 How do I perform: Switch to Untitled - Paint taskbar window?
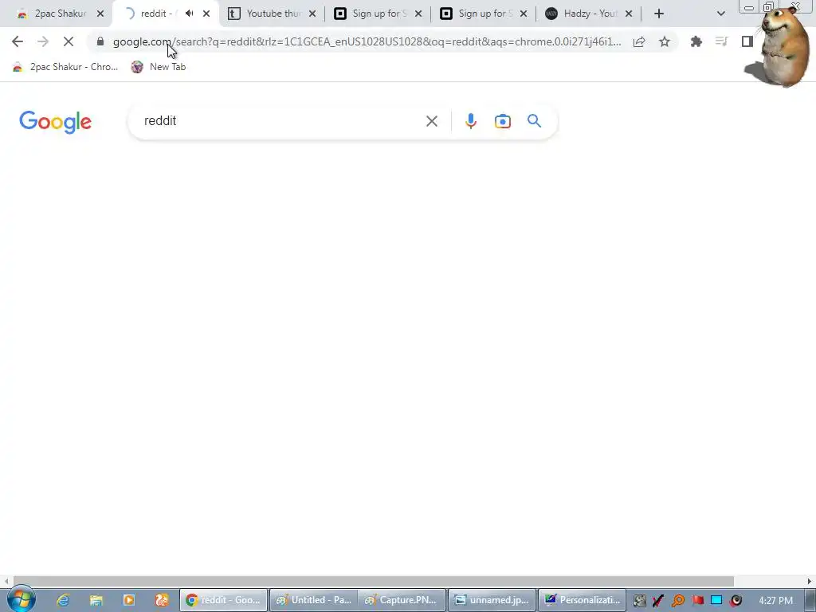[314, 600]
